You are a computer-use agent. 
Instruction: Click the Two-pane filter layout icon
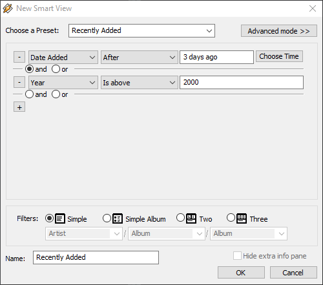point(191,218)
